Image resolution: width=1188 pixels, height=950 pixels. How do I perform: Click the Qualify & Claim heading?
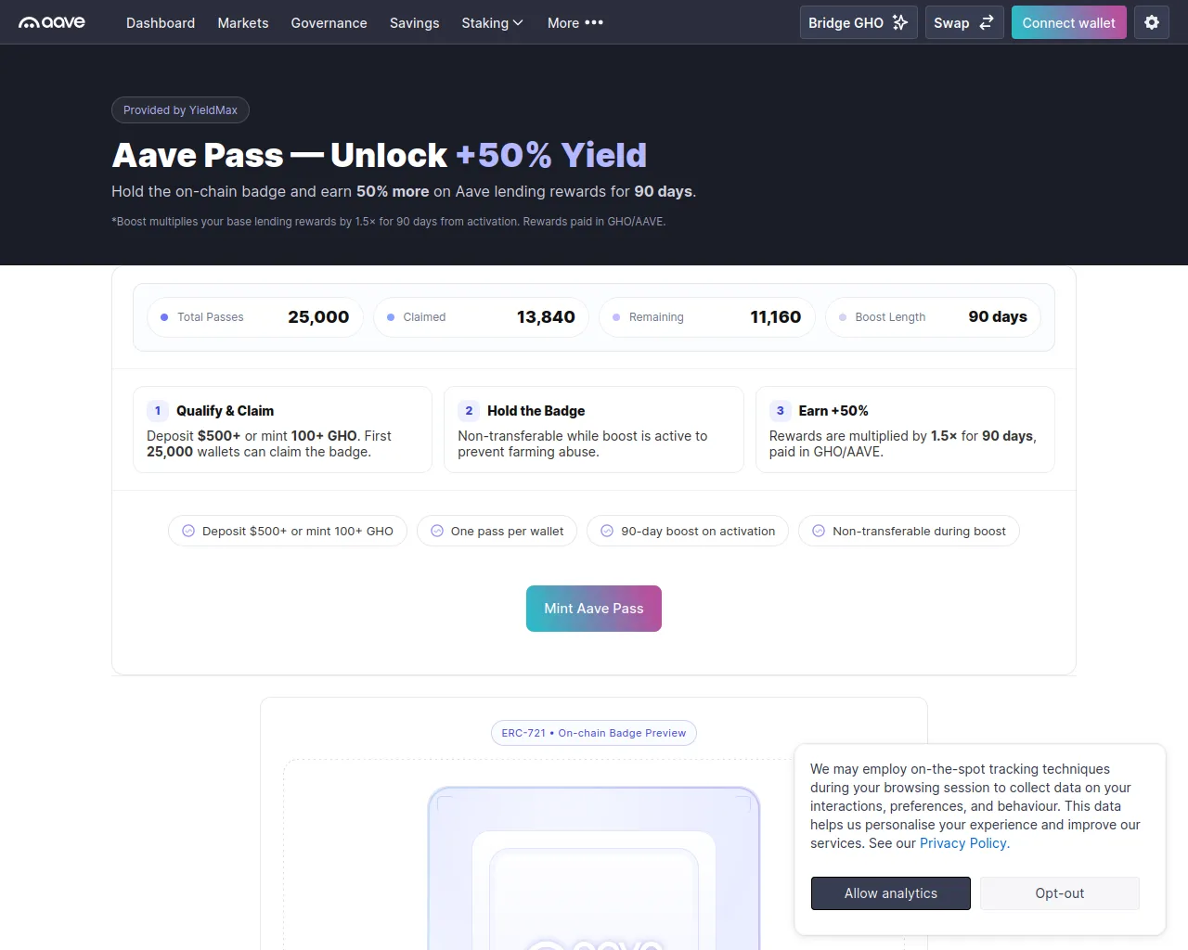(225, 411)
